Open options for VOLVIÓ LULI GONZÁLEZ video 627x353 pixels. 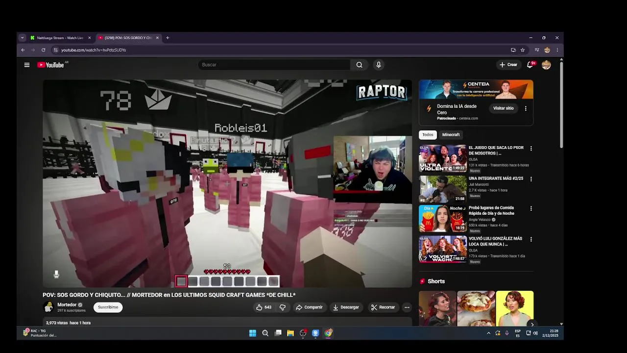[531, 240]
